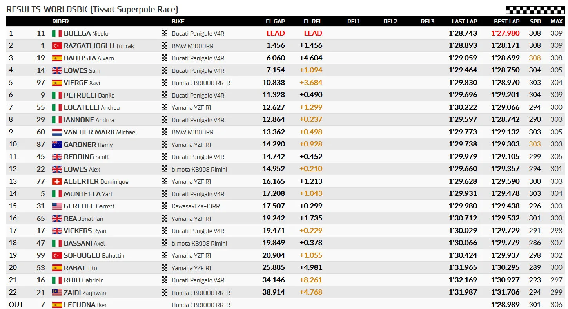This screenshot has height=309, width=568.
Task: Click the Spanish flag beside LECUONA Iker
Action: 57,305
